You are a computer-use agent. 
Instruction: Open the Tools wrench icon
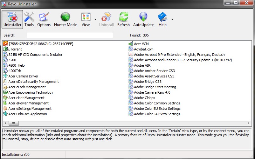(29, 17)
